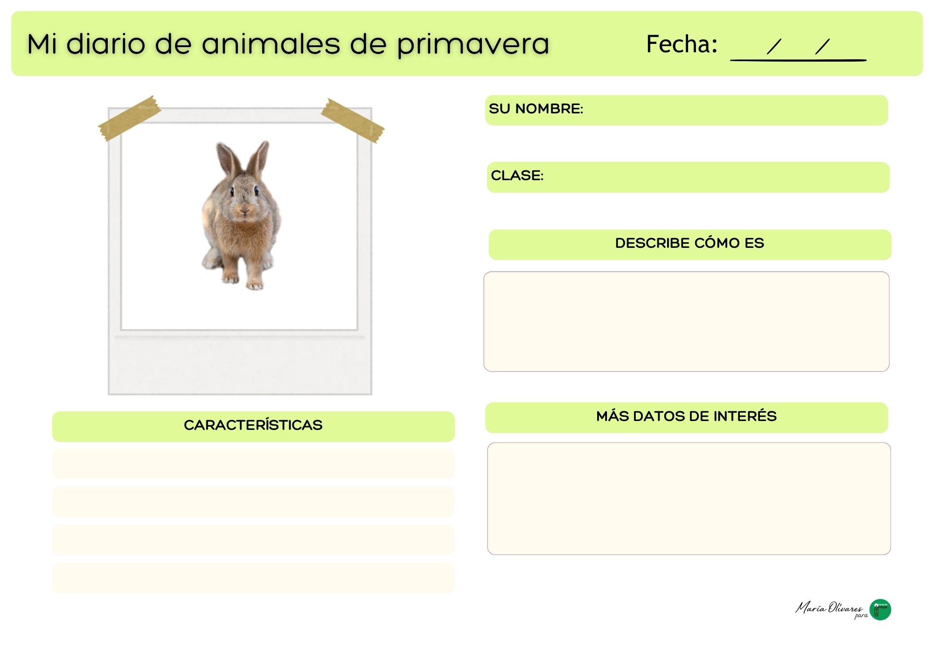The height and width of the screenshot is (660, 933).
Task: Click the first Características line
Action: pyautogui.click(x=253, y=464)
